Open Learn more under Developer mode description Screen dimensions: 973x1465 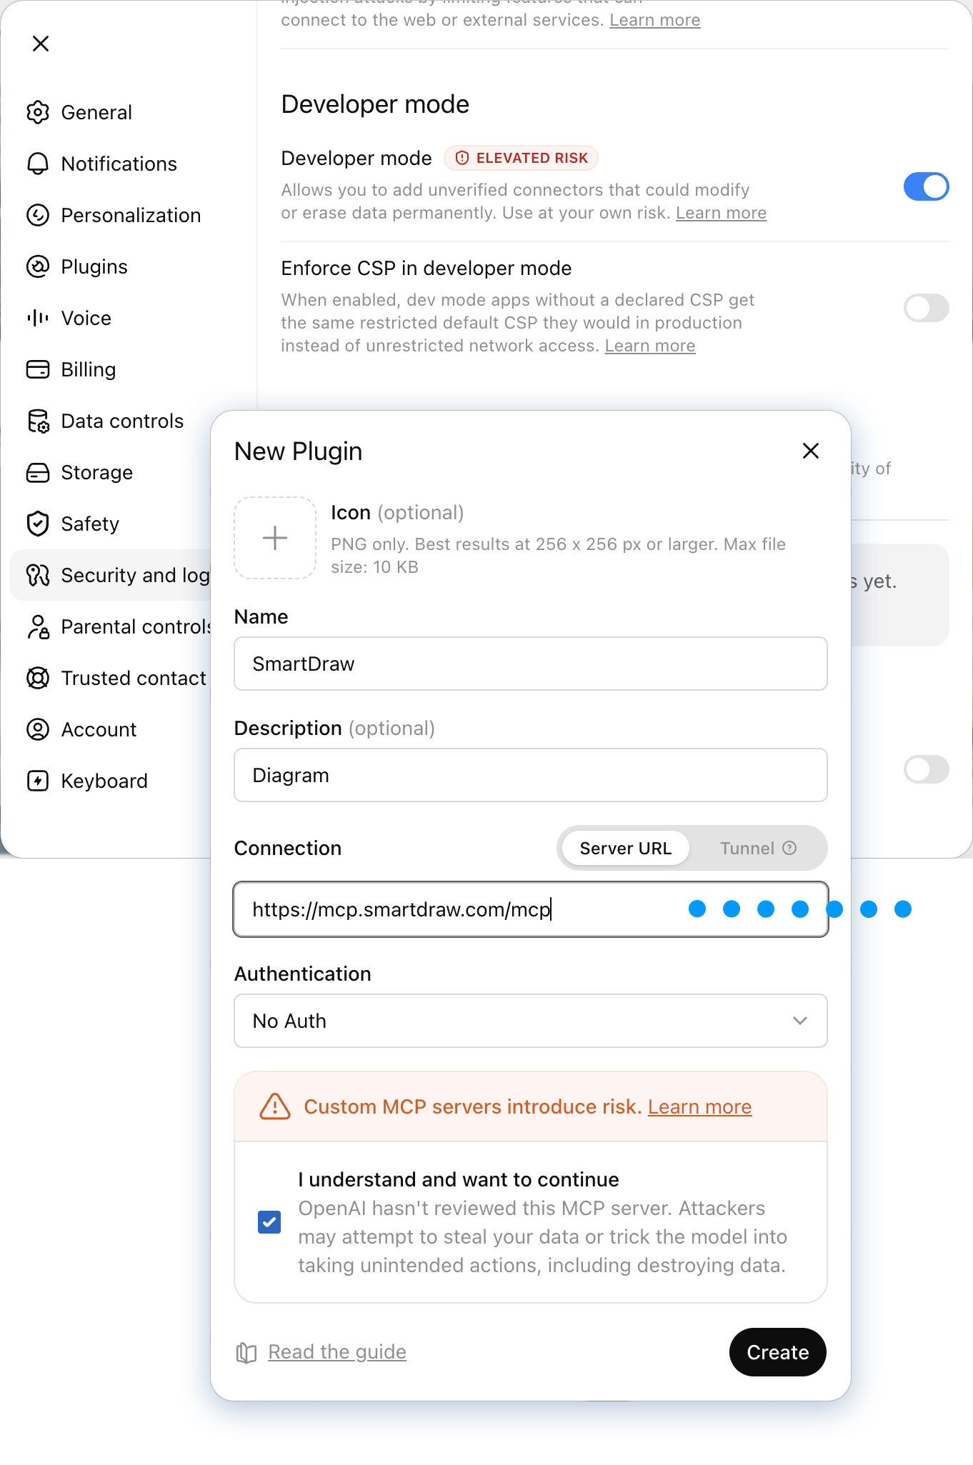[x=721, y=213]
